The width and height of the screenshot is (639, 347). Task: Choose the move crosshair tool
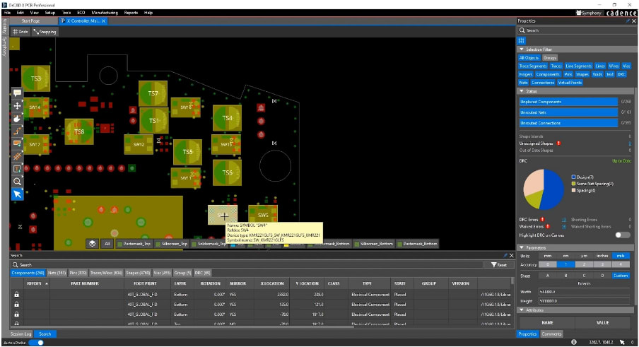17,106
